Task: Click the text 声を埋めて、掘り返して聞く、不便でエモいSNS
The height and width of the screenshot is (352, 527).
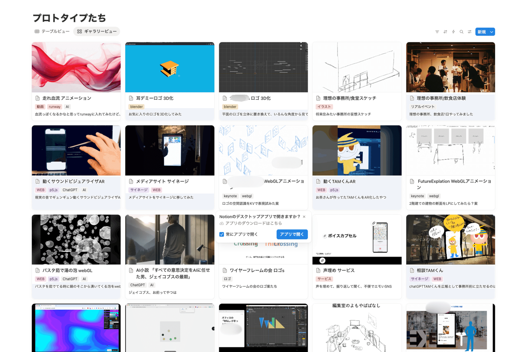Action: coord(354,286)
